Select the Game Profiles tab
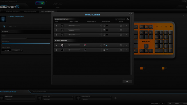This screenshot has width=187, height=105. (x=8, y=92)
